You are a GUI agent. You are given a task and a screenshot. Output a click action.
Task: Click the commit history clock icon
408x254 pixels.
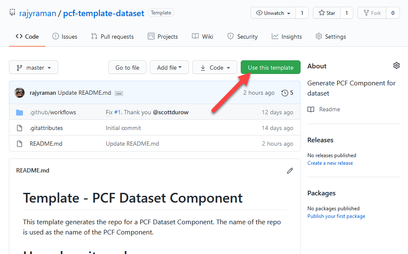[284, 93]
